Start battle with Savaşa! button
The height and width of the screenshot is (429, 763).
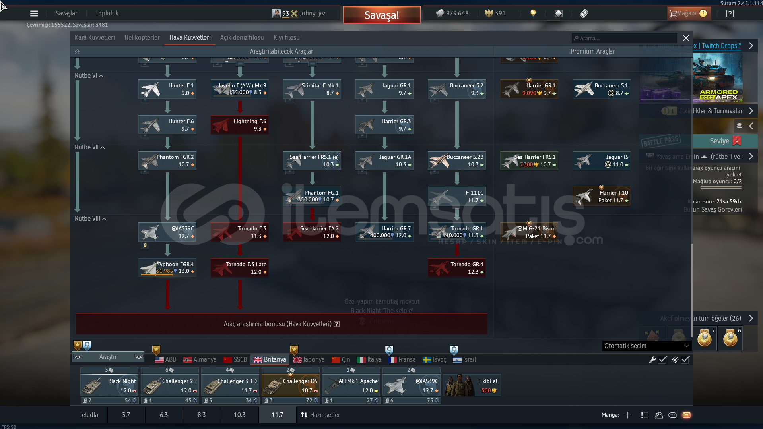[382, 15]
